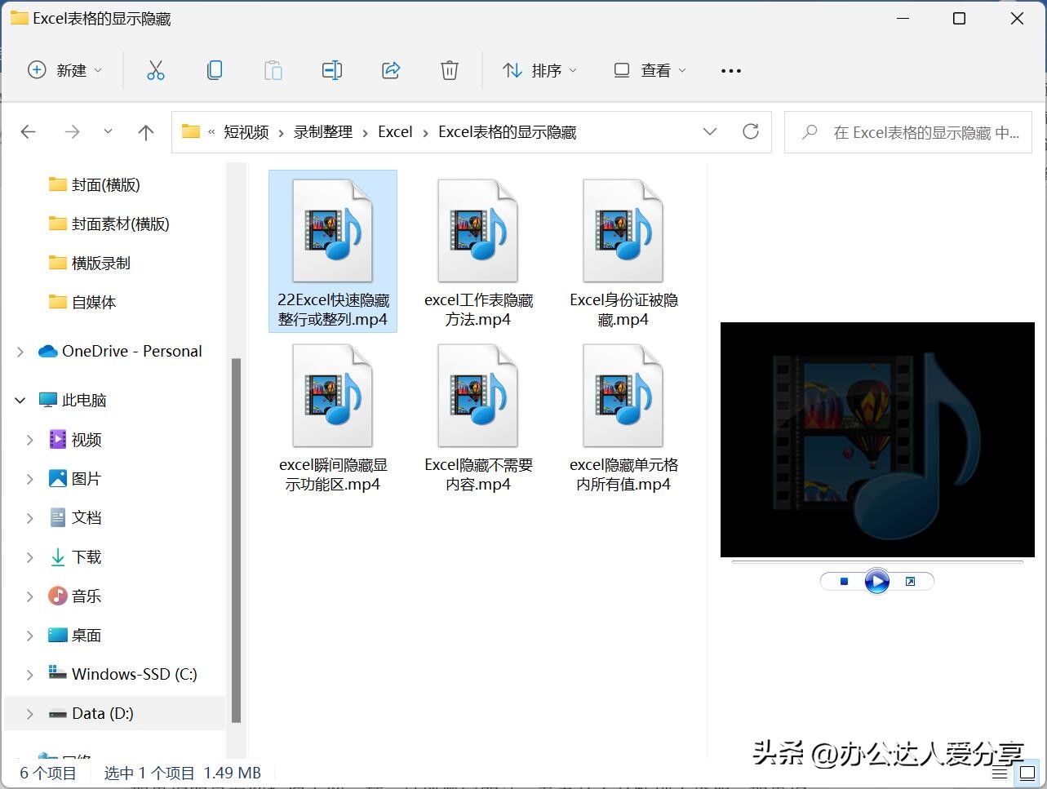The height and width of the screenshot is (789, 1047).
Task: Share the selected file
Action: point(391,70)
